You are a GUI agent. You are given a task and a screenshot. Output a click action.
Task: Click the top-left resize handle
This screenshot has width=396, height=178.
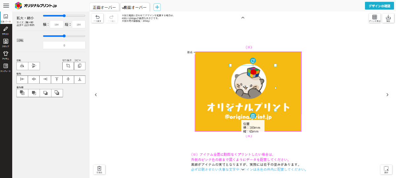[230, 65]
